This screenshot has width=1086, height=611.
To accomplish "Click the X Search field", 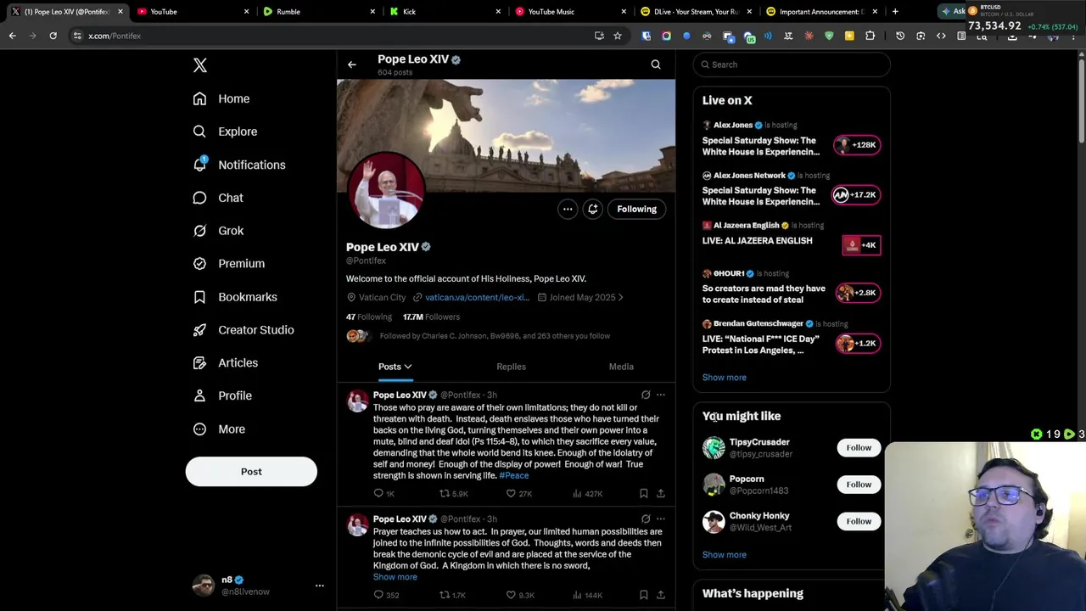I will click(x=792, y=64).
